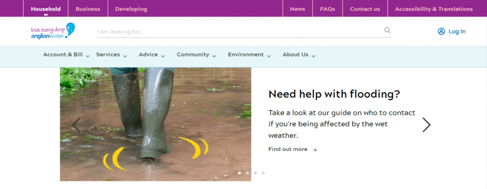Click the 'Take a look at our guide' paragraph
This screenshot has height=189, width=487.
pyautogui.click(x=341, y=124)
